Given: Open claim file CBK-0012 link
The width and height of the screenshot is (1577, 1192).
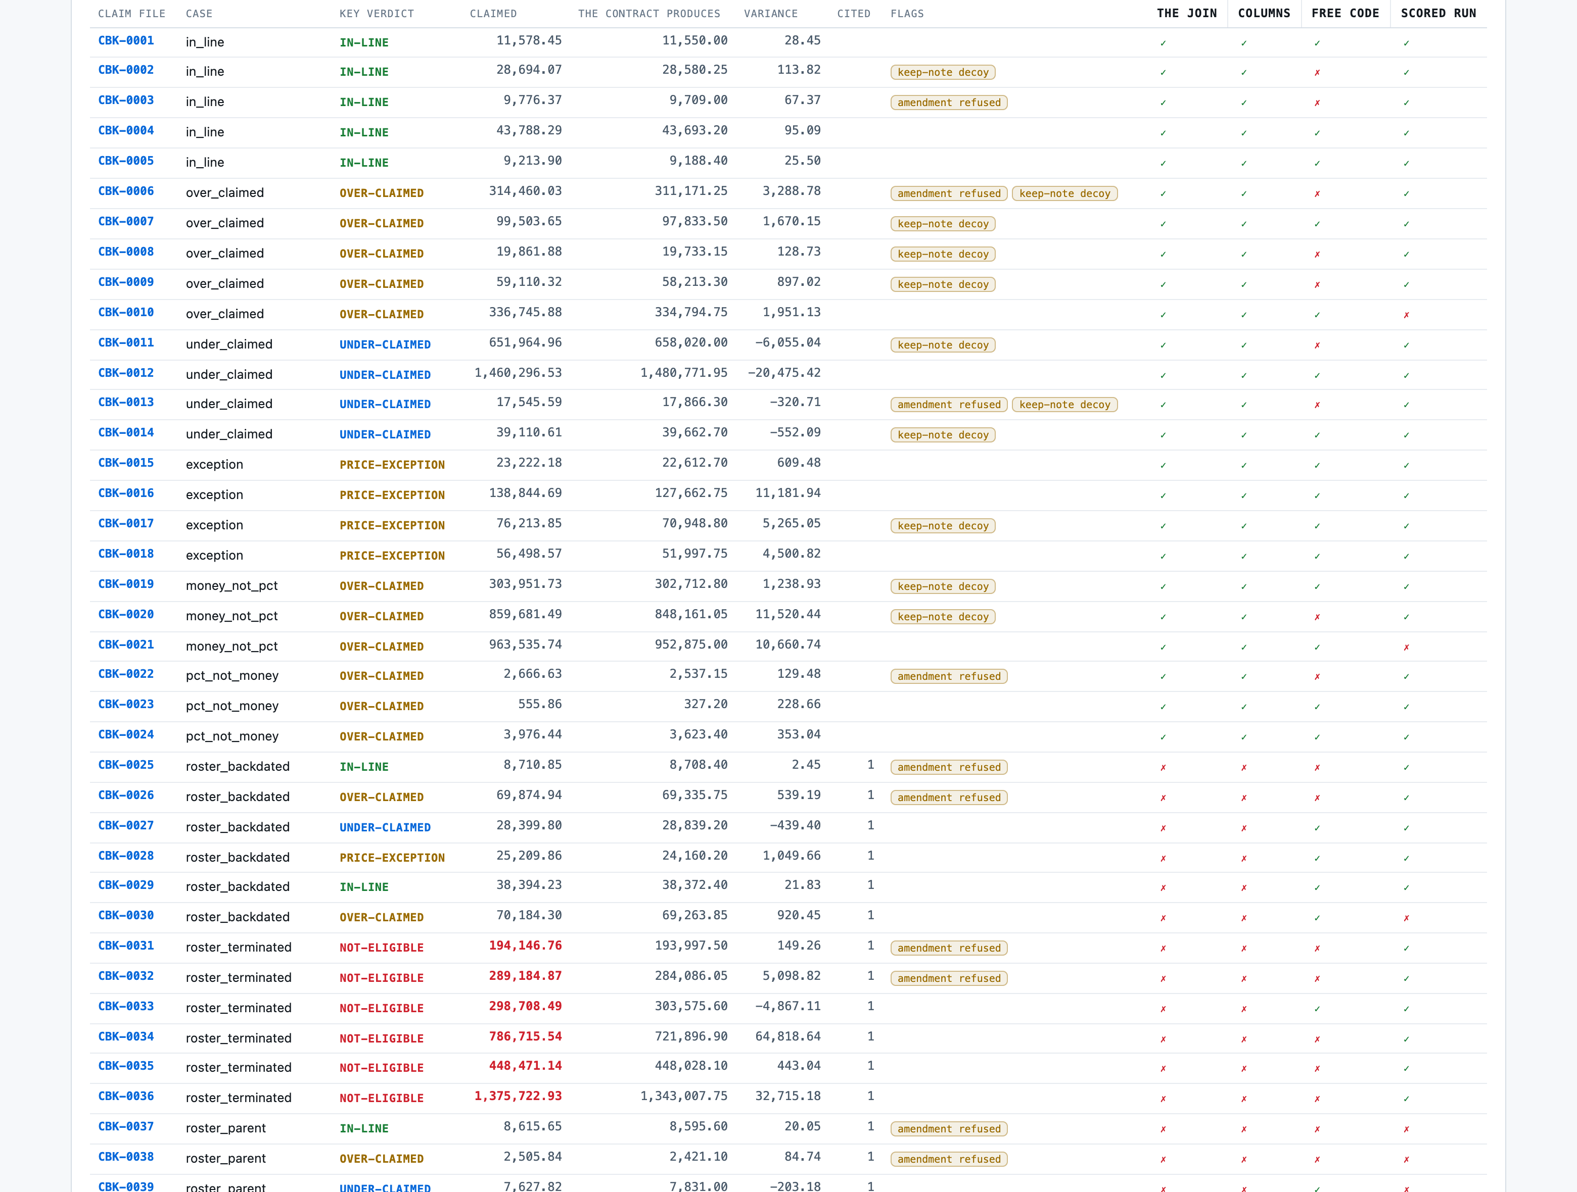Looking at the screenshot, I should click(126, 373).
